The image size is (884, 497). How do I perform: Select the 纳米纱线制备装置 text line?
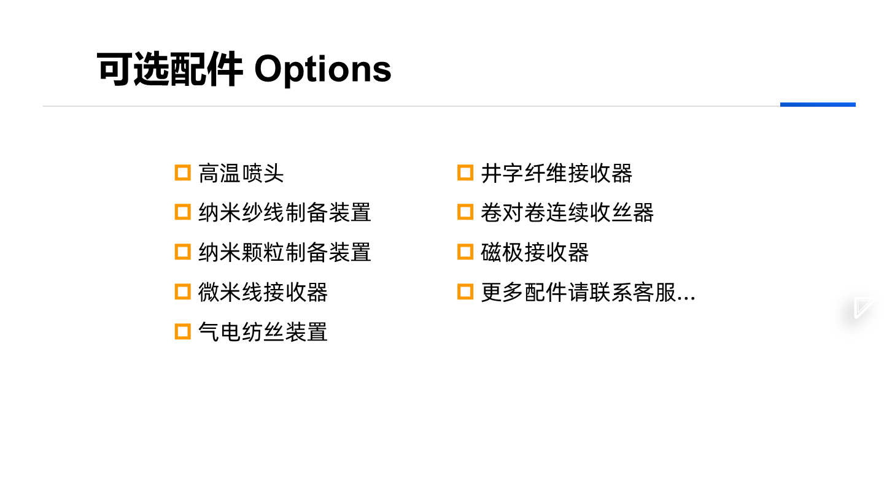[x=284, y=213]
